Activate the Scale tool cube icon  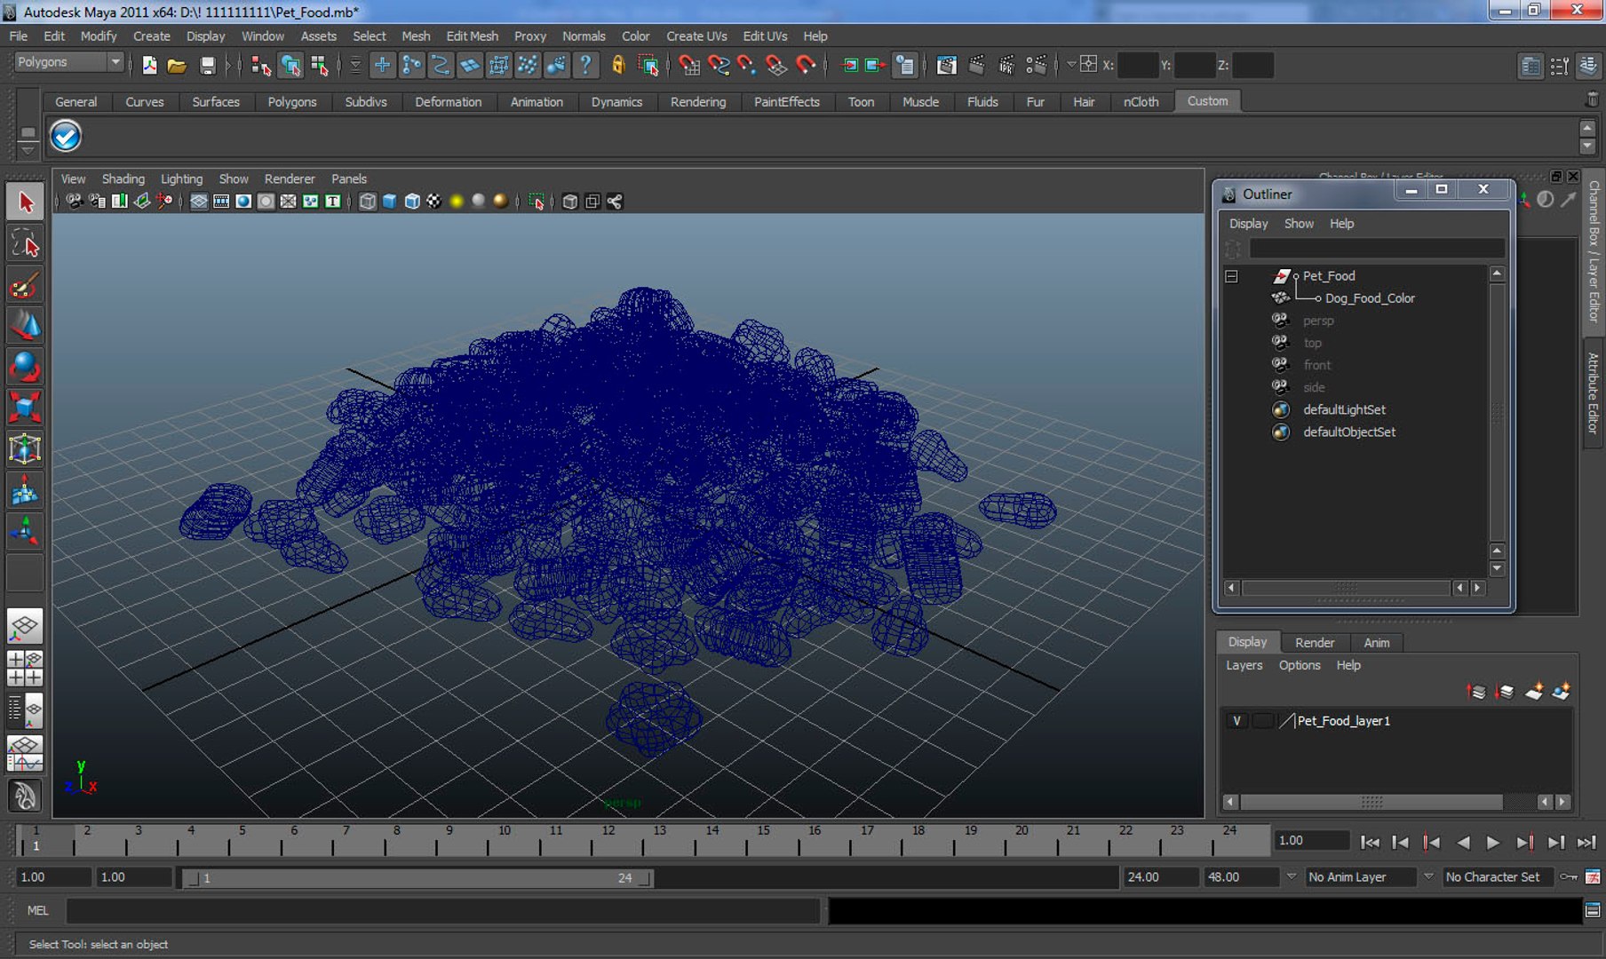25,408
